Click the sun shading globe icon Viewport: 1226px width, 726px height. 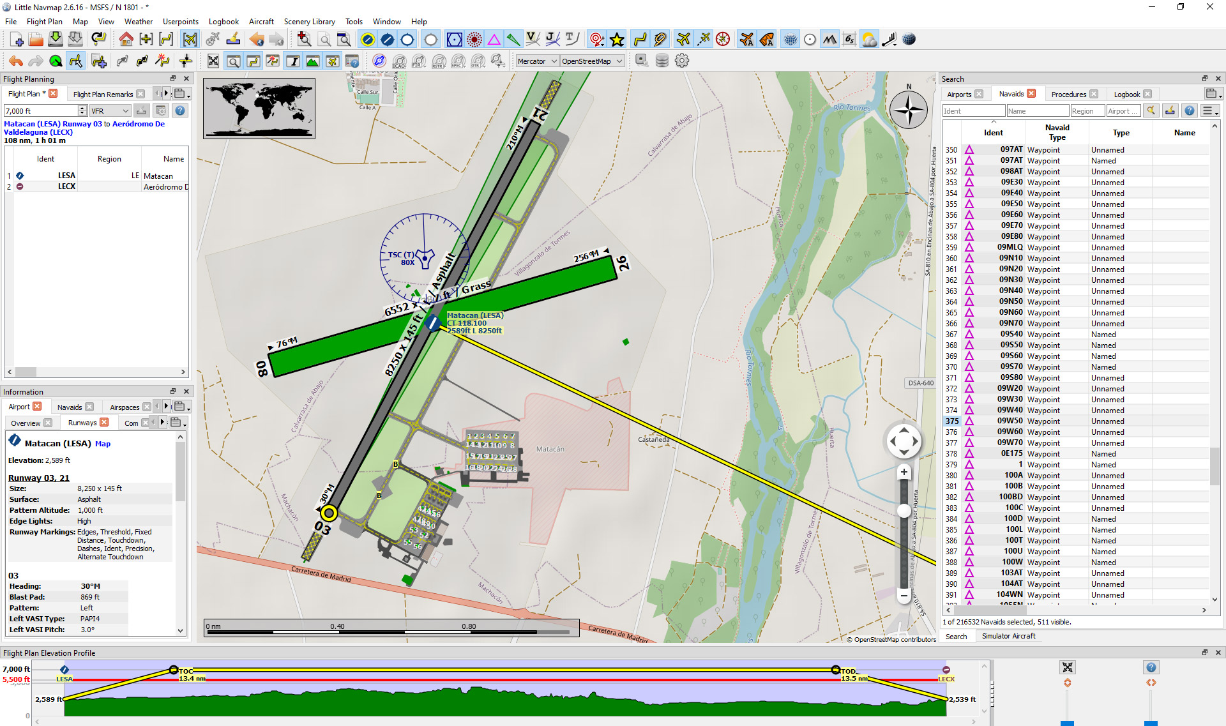(909, 40)
